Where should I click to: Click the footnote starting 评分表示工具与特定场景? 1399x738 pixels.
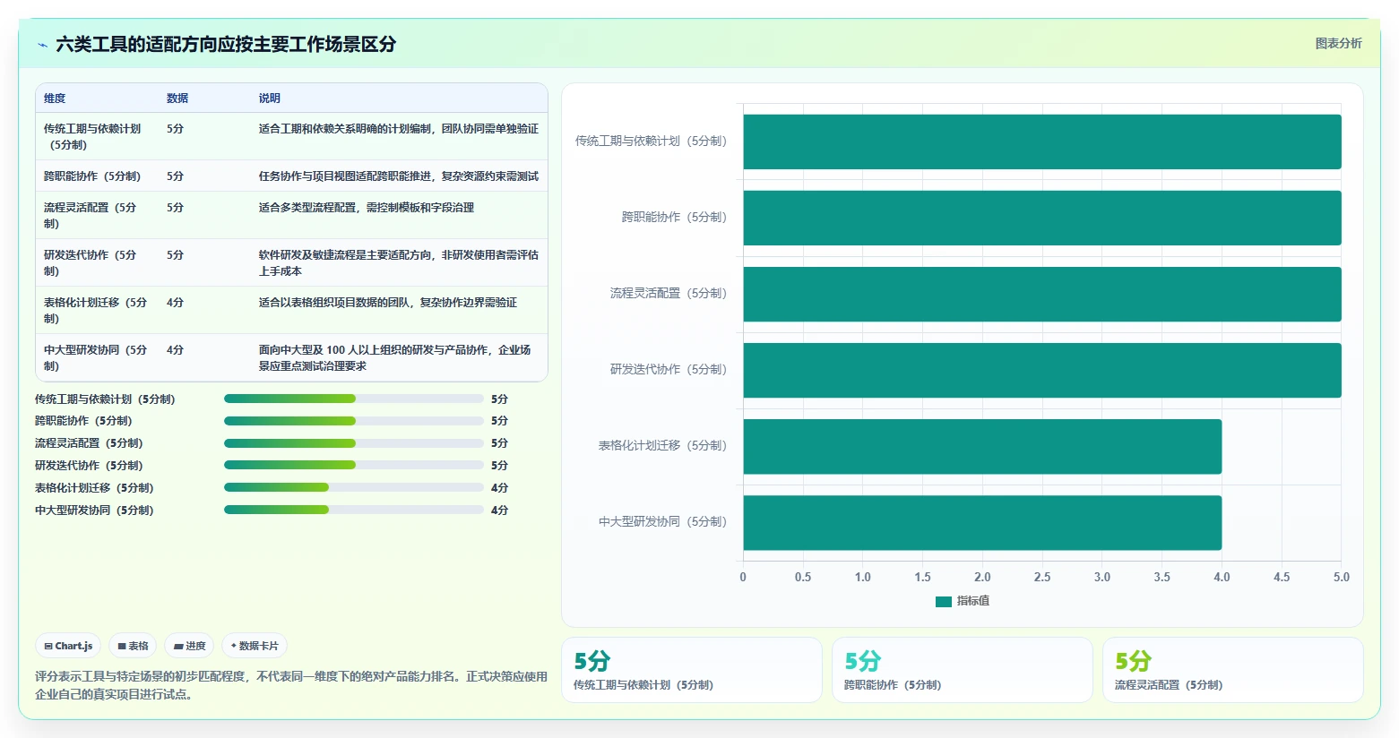click(x=291, y=685)
